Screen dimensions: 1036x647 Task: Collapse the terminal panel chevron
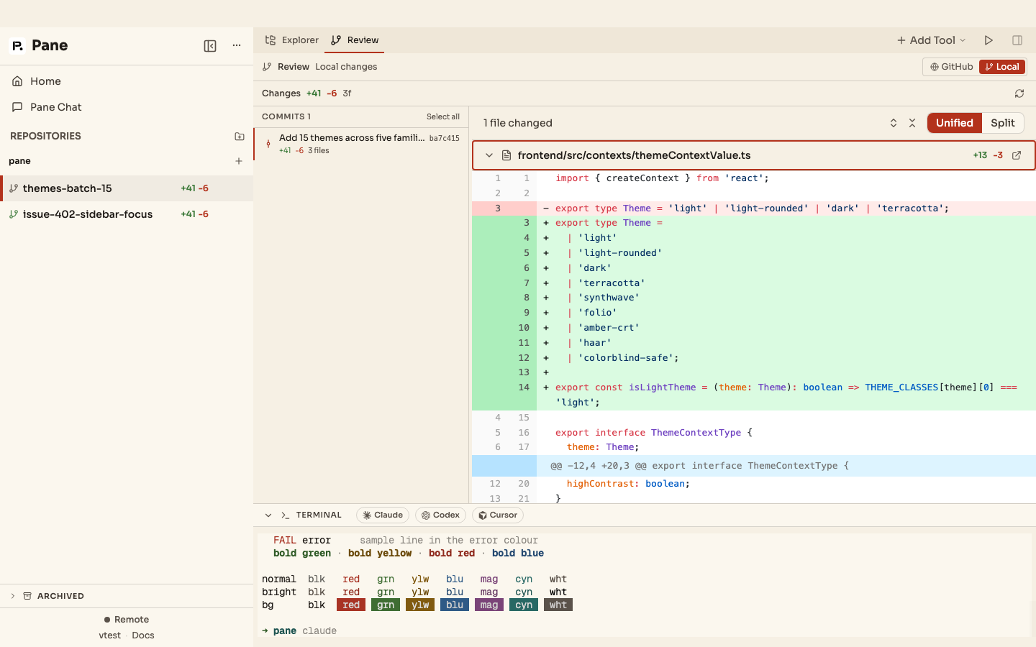click(x=268, y=515)
